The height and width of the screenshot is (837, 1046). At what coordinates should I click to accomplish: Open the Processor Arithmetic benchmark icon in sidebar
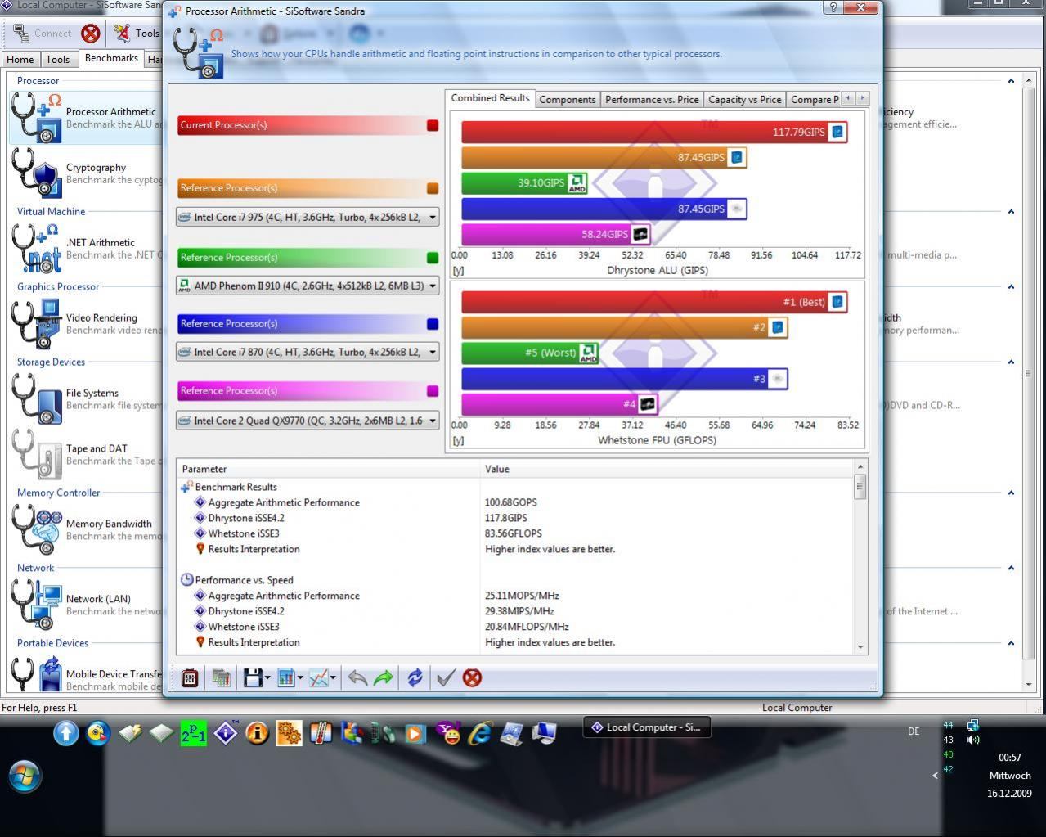click(x=36, y=118)
